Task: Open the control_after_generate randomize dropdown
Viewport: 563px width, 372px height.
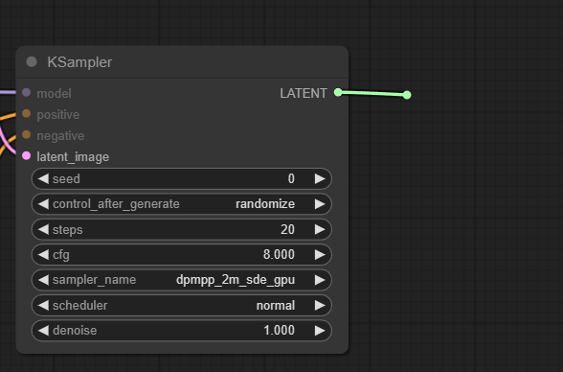Action: (x=182, y=204)
